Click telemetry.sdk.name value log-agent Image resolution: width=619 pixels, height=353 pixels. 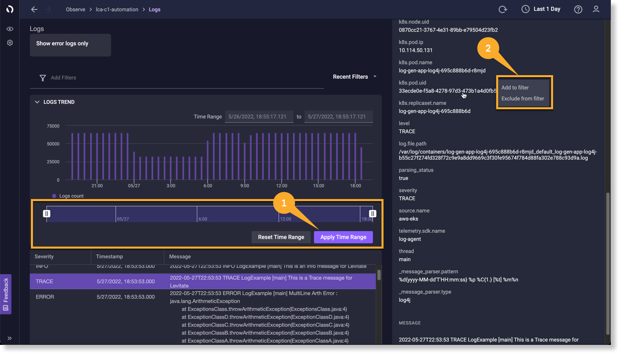pyautogui.click(x=410, y=239)
